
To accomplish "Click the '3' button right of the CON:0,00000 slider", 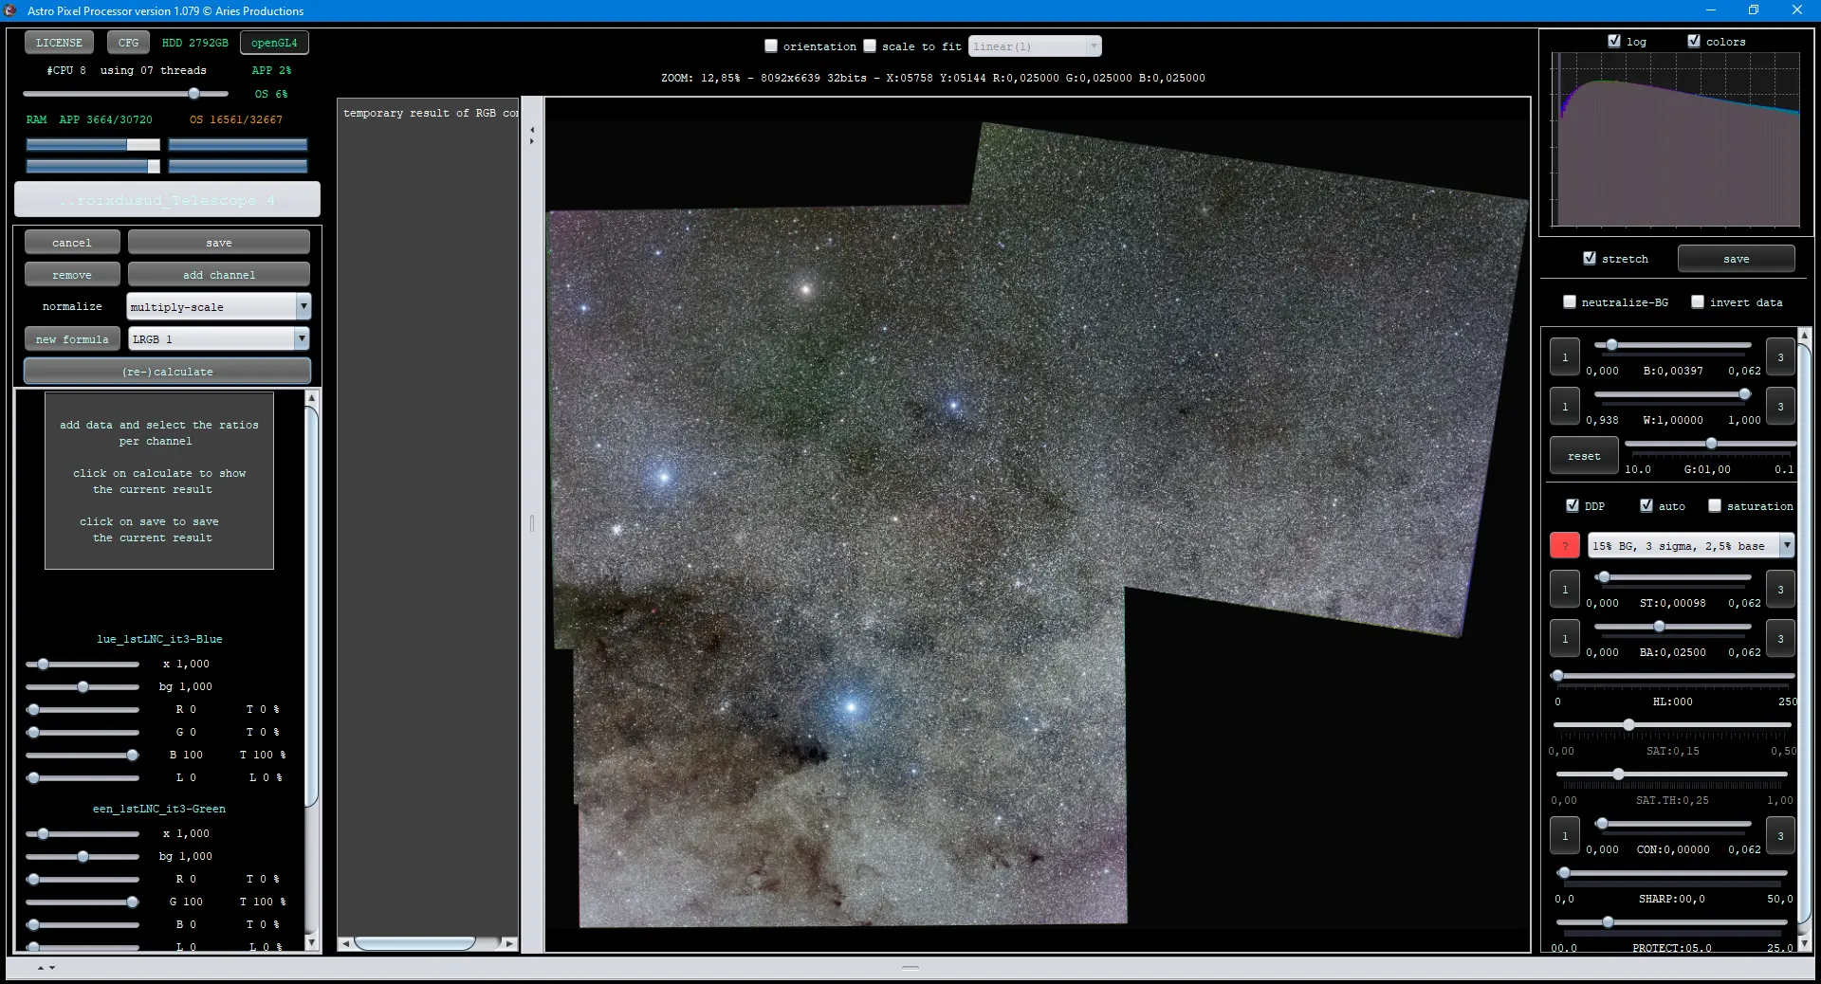I will (1780, 836).
